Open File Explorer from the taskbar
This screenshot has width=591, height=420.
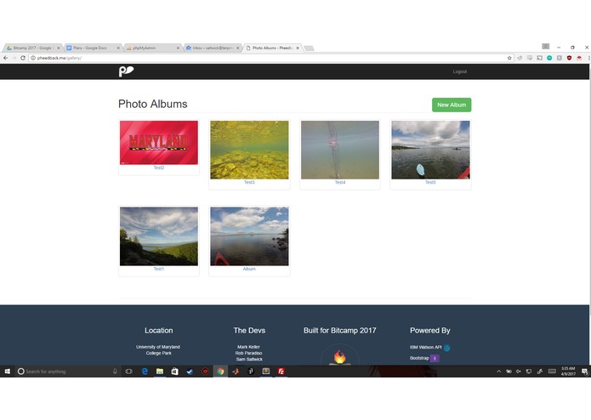pos(160,372)
